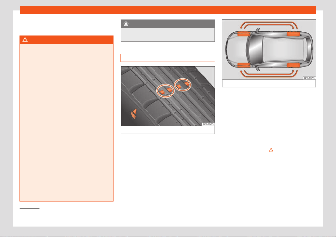The image size is (336, 237).
Task: Click the warning triangle icon in orange header
Action: pos(25,40)
